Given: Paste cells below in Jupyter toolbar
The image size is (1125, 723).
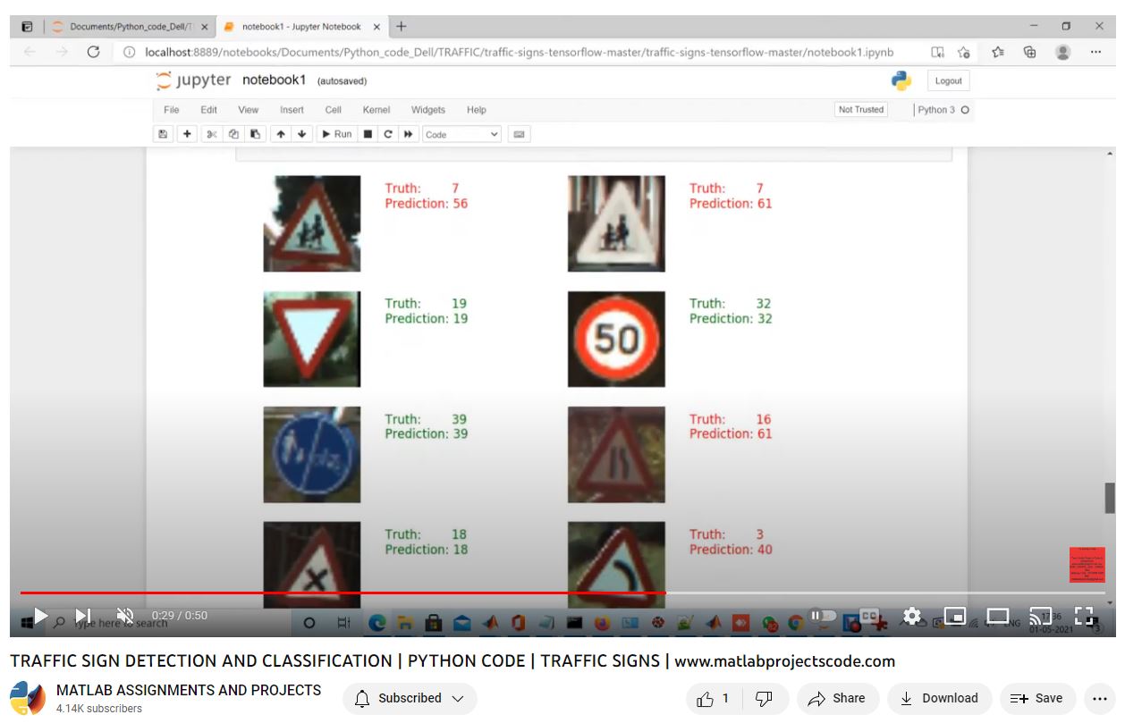Looking at the screenshot, I should pyautogui.click(x=256, y=134).
